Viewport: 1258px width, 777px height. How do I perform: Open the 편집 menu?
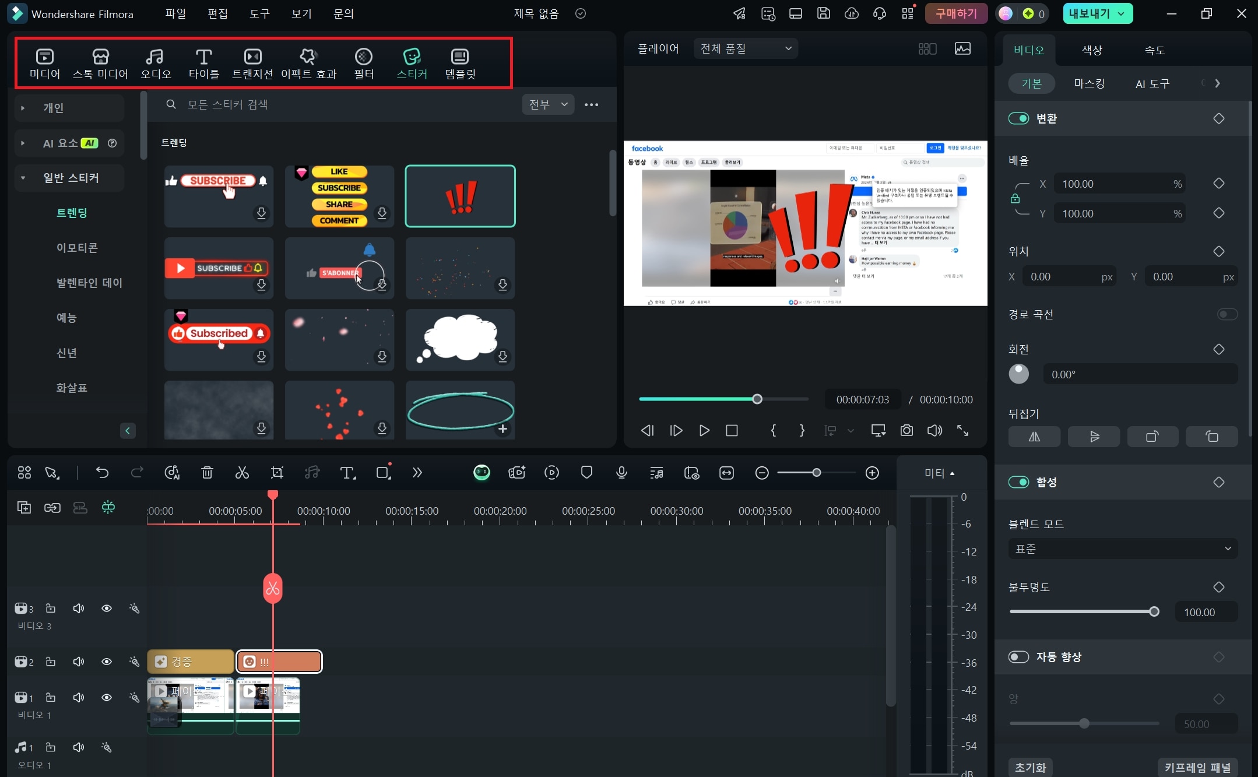coord(217,13)
